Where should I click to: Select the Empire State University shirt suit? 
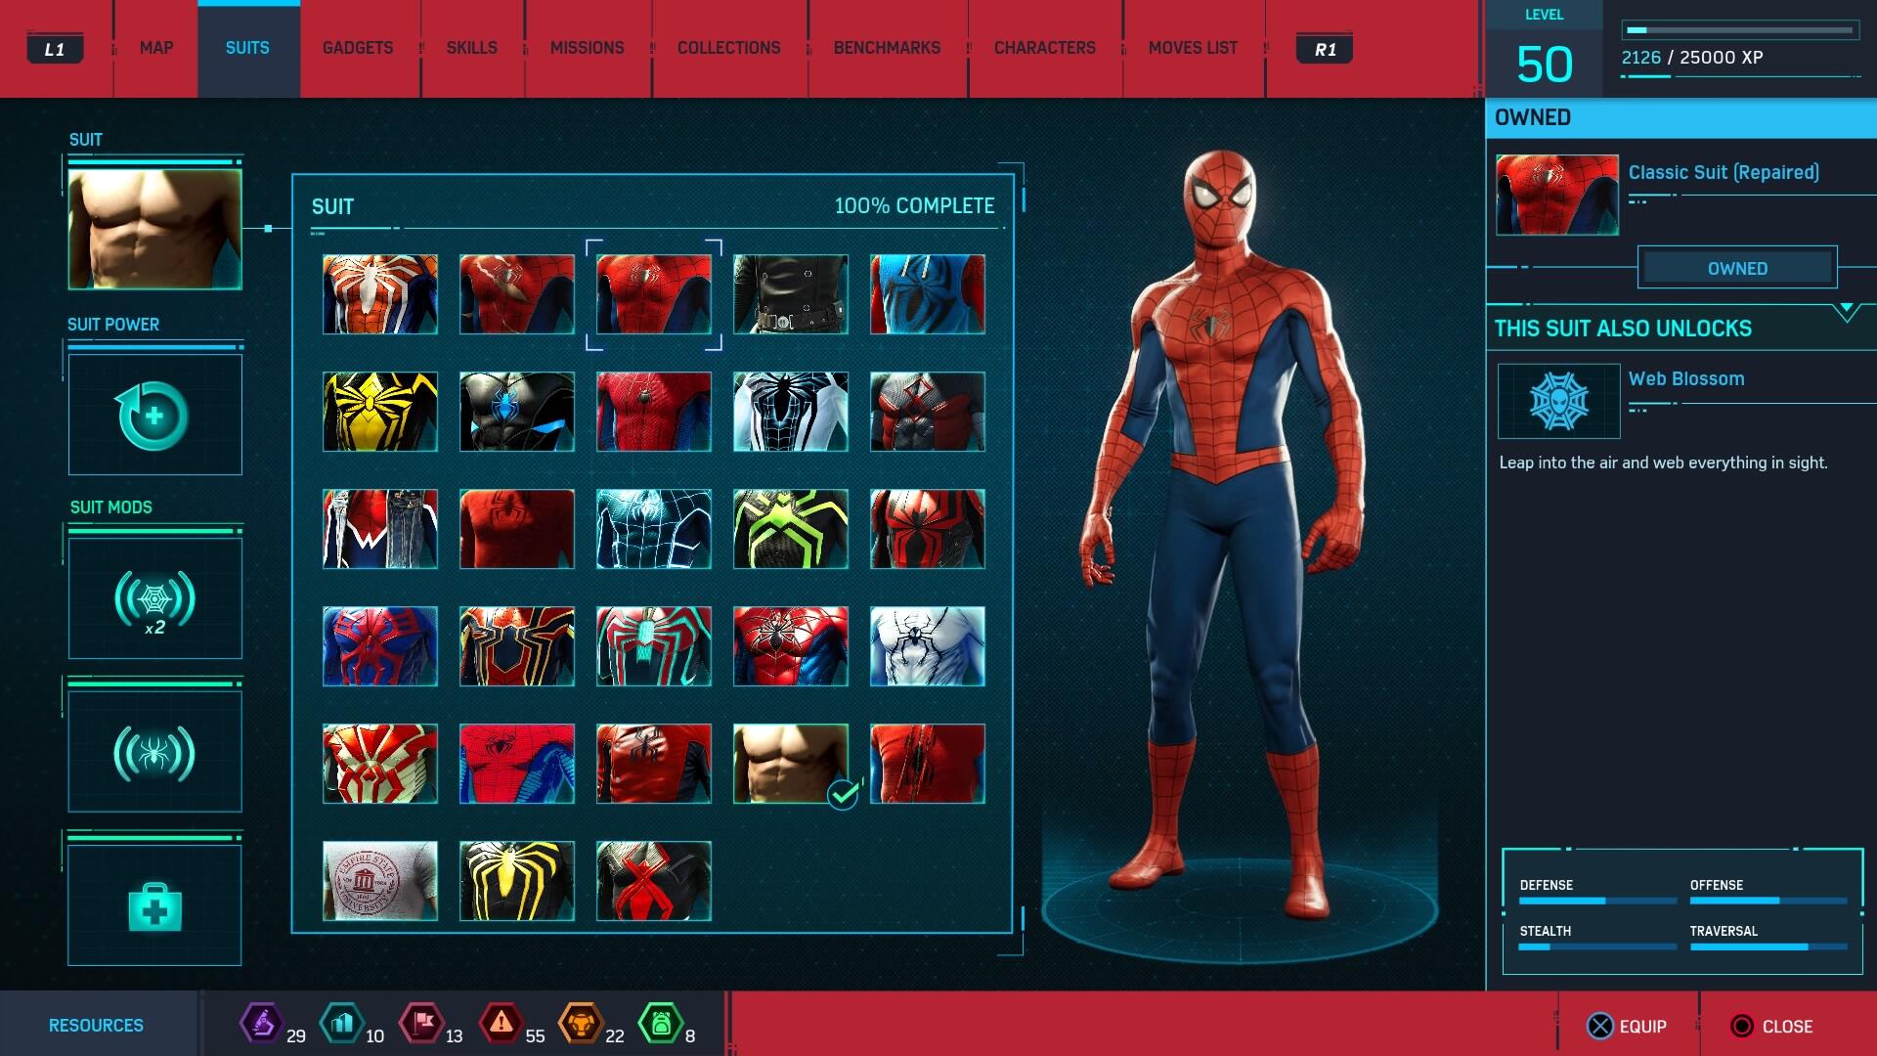(380, 881)
